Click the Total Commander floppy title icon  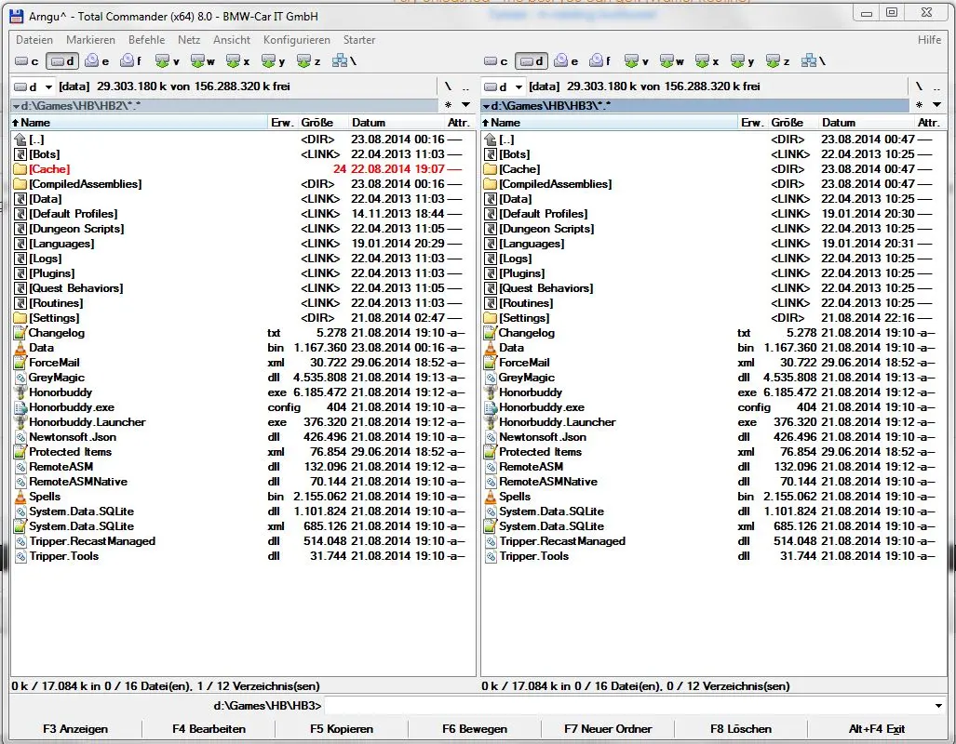pyautogui.click(x=17, y=17)
